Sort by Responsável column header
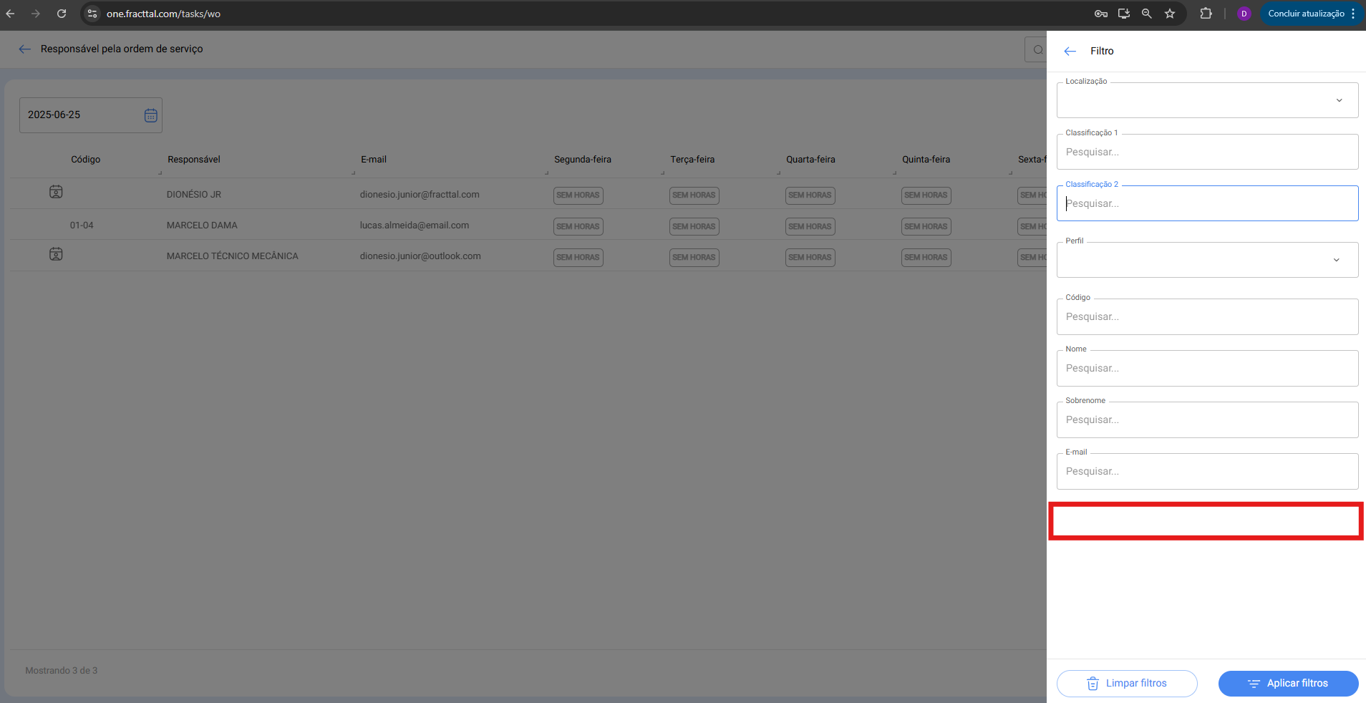 [194, 160]
